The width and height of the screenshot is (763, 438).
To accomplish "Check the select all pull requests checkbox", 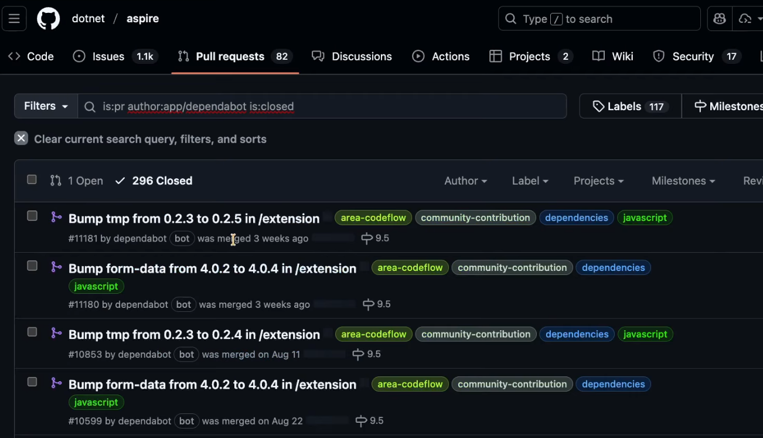I will [x=32, y=180].
